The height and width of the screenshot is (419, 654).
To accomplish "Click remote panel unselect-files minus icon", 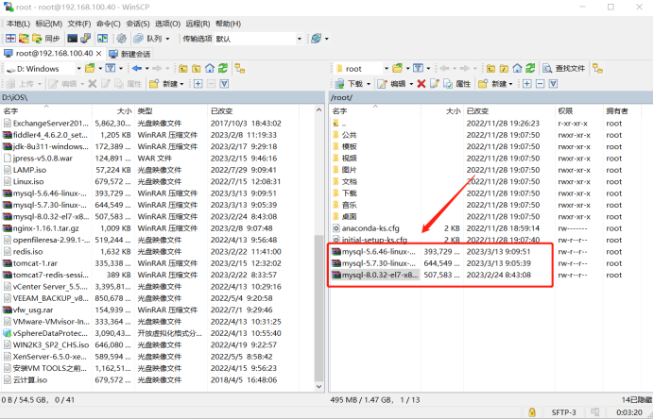I will coord(541,84).
